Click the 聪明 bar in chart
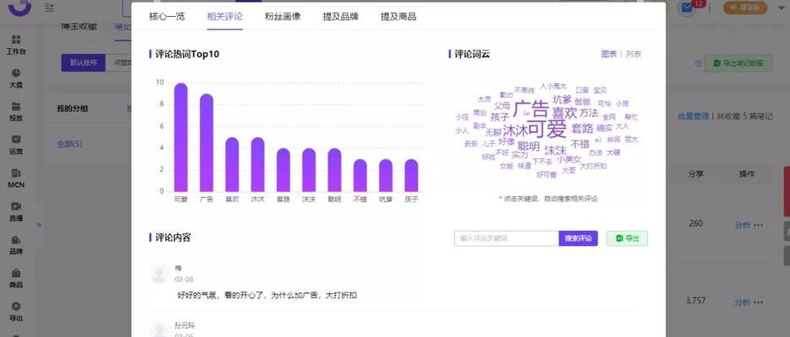Screen dimensions: 790x337 click(x=334, y=170)
